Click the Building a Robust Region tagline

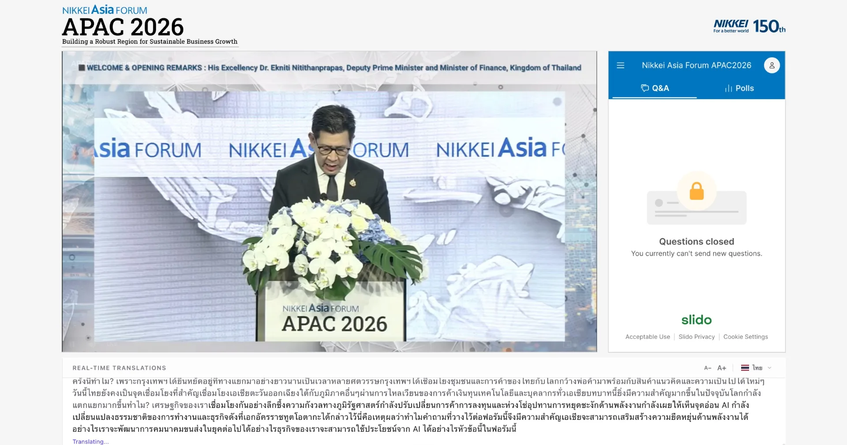coord(150,41)
